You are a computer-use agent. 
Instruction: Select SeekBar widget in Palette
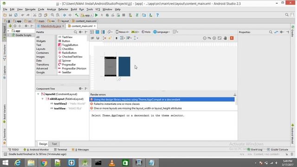[x=66, y=72]
